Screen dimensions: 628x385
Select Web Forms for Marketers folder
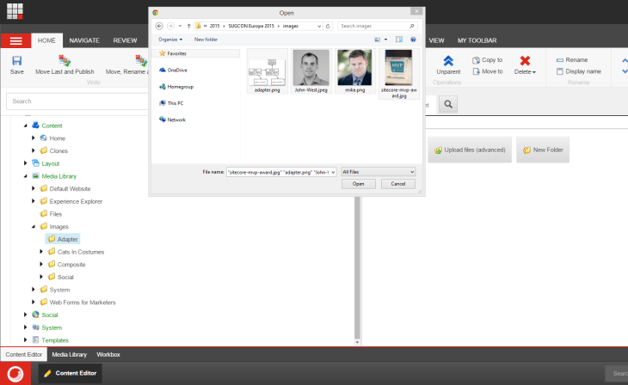[x=77, y=302]
